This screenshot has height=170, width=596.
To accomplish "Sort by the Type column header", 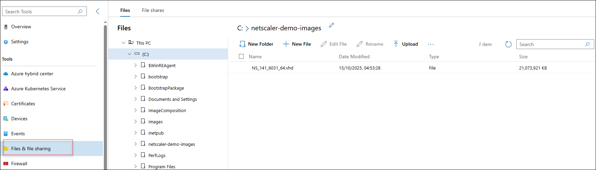I will pos(434,57).
